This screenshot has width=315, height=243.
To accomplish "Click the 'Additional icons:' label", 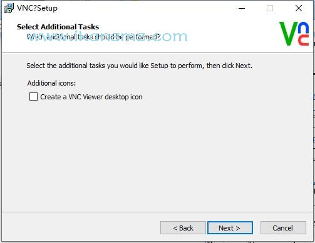I will tap(51, 83).
